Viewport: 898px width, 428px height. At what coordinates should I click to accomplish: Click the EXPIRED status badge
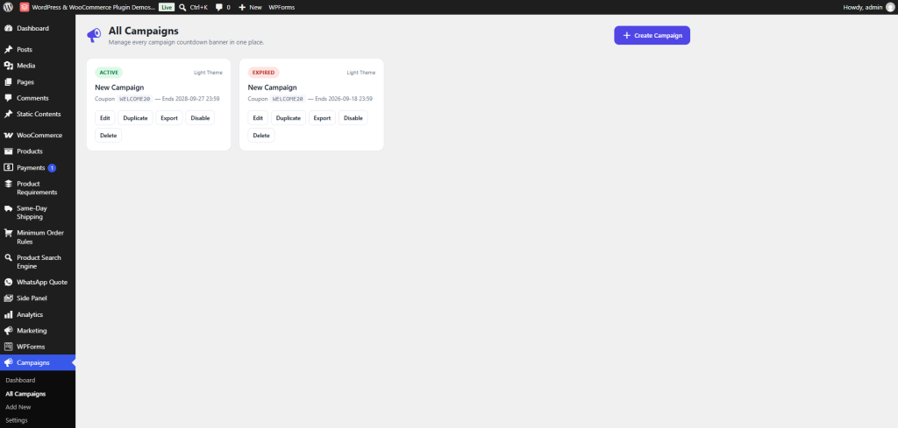(263, 73)
